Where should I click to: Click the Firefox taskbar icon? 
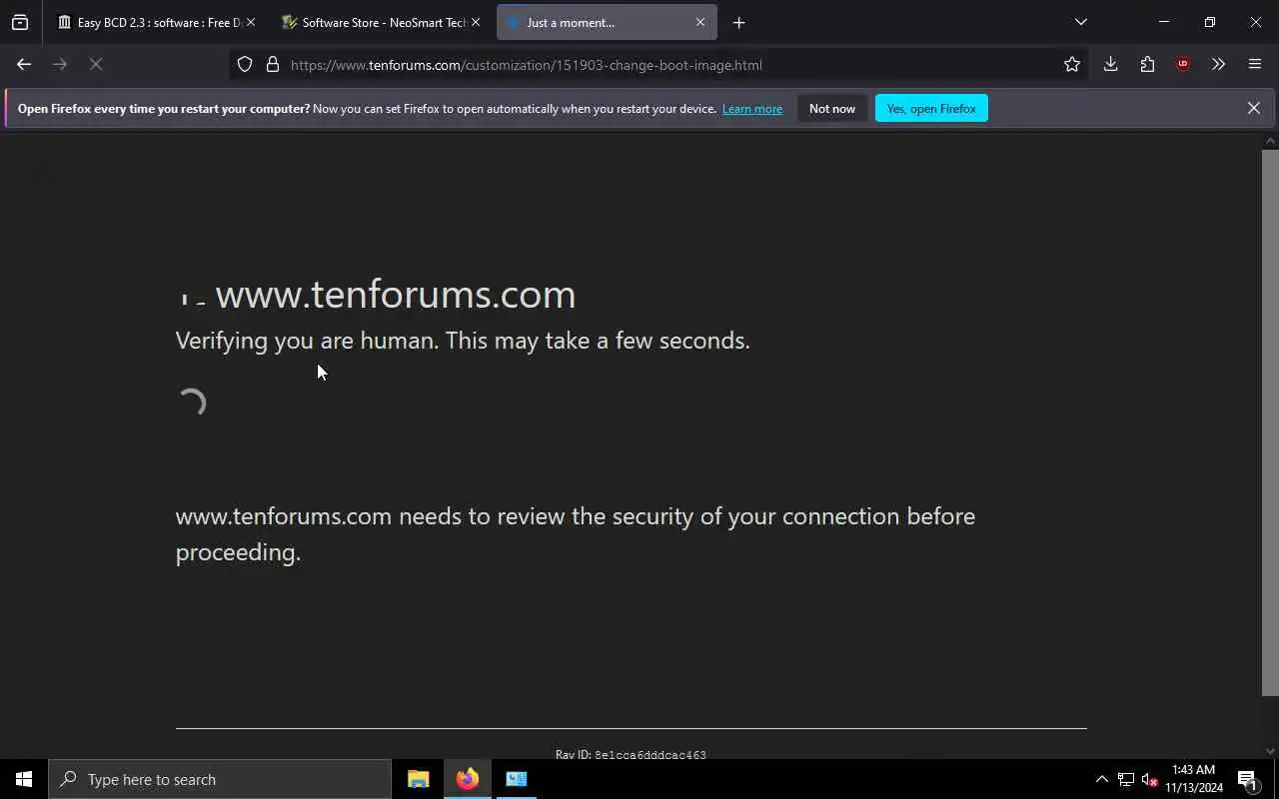468,779
